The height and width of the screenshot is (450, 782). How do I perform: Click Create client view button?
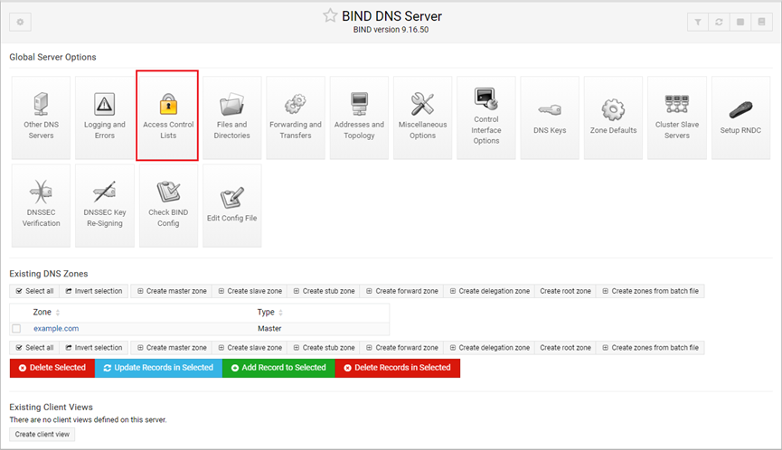pyautogui.click(x=42, y=435)
